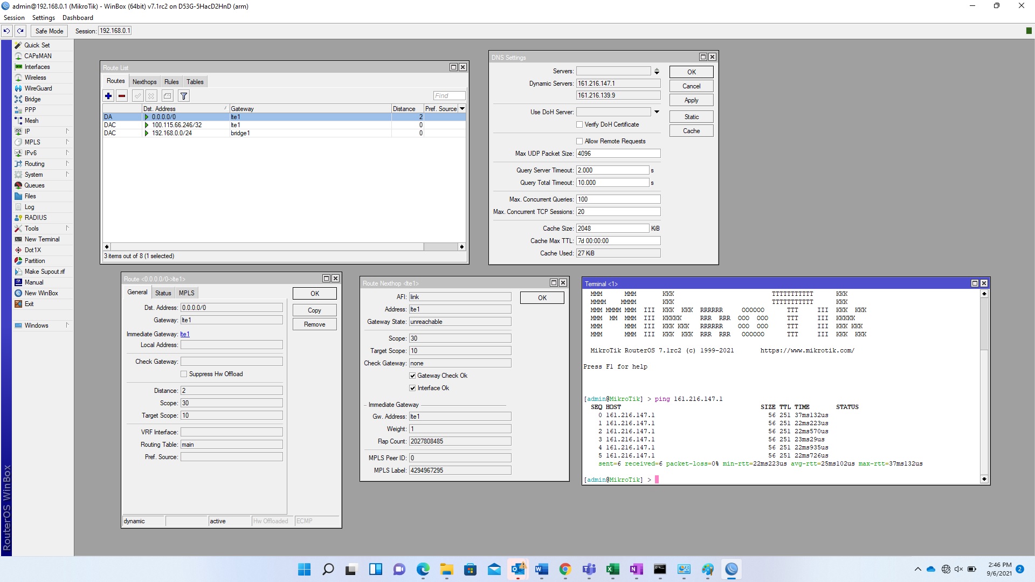Open Queues in the sidebar
Image resolution: width=1035 pixels, height=582 pixels.
point(34,185)
